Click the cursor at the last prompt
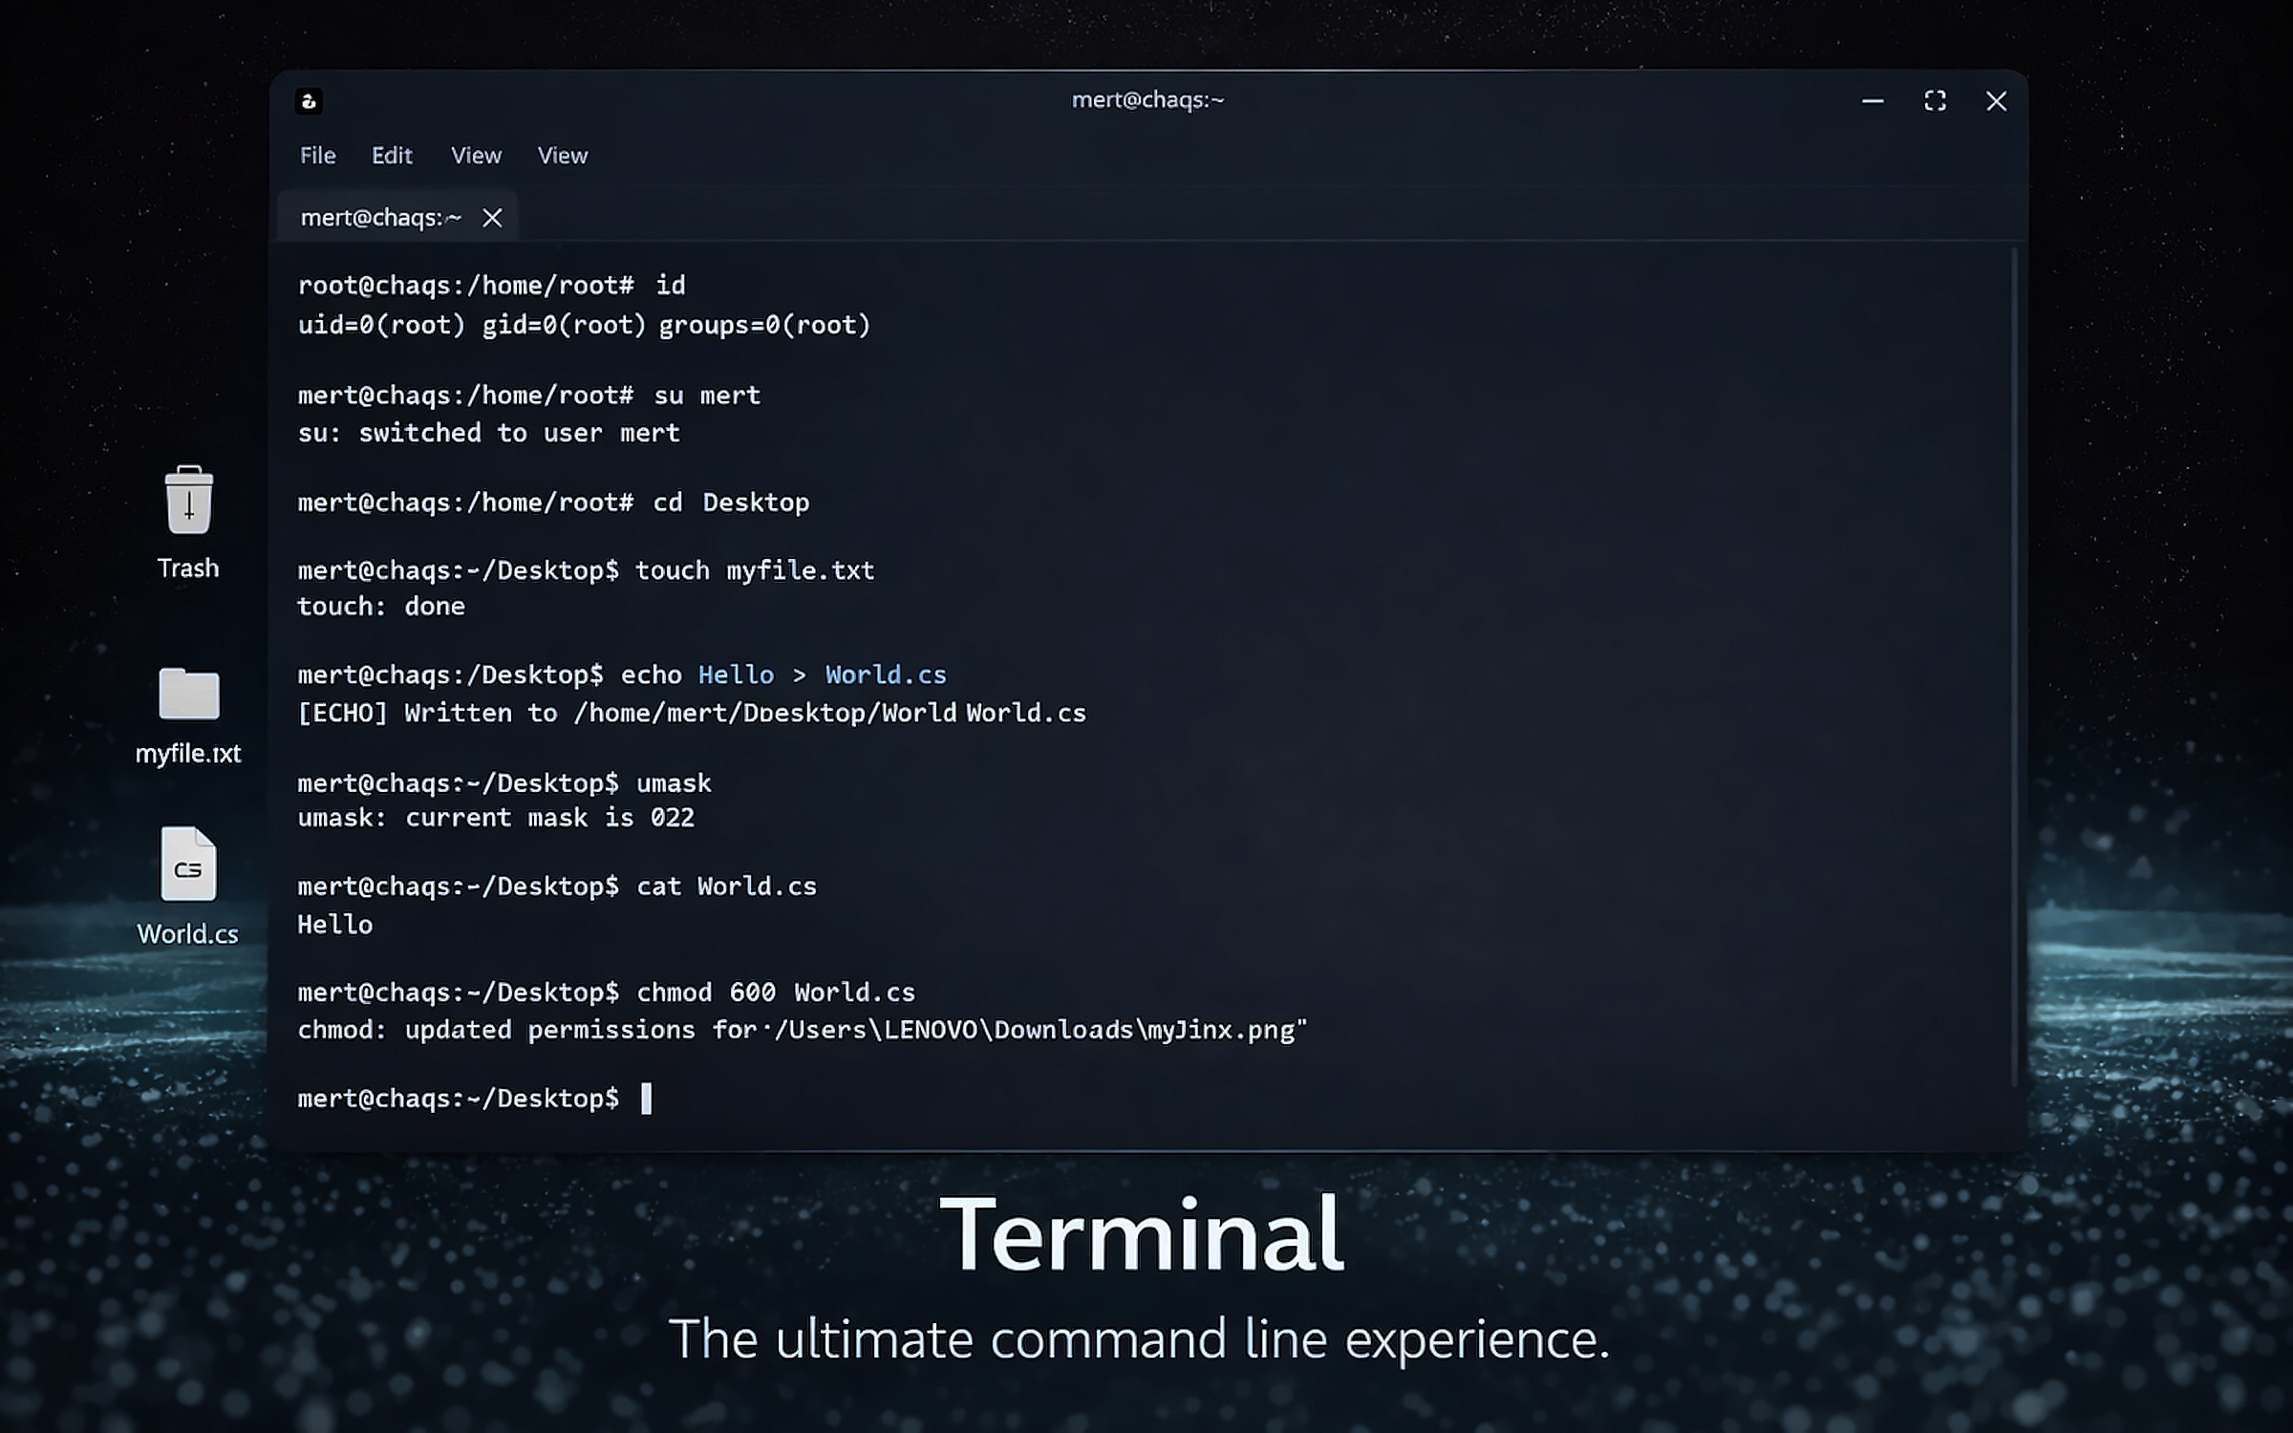This screenshot has height=1433, width=2293. tap(647, 1099)
